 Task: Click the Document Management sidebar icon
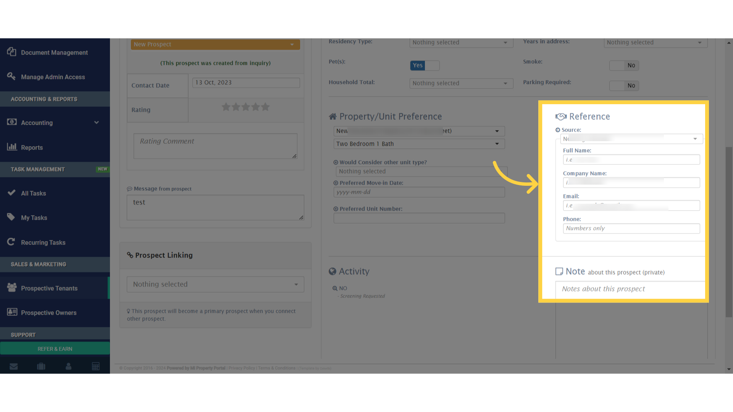tap(11, 52)
